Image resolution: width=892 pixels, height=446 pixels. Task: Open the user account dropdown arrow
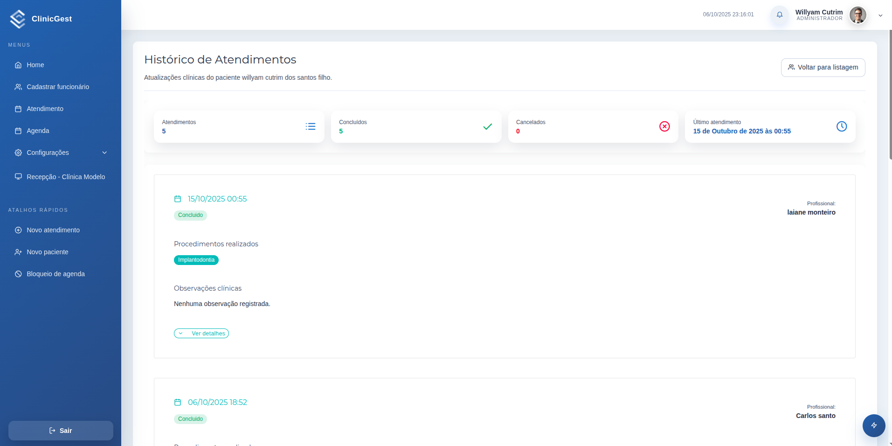click(x=880, y=15)
